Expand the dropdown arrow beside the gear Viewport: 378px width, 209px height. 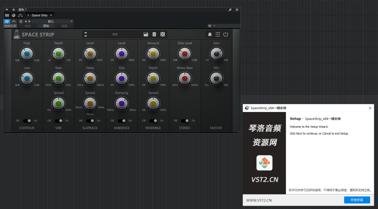[x=215, y=26]
